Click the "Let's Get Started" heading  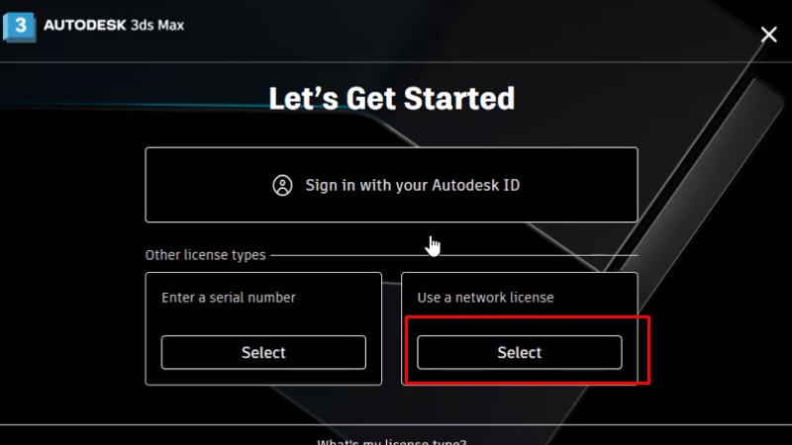(391, 98)
